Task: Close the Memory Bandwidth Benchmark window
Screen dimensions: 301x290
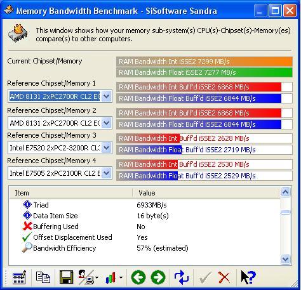Action: (290, 10)
